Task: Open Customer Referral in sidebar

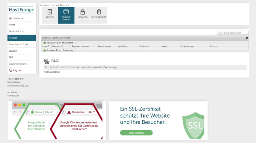Action: (22, 64)
